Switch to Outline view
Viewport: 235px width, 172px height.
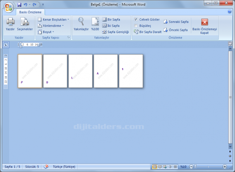point(170,167)
